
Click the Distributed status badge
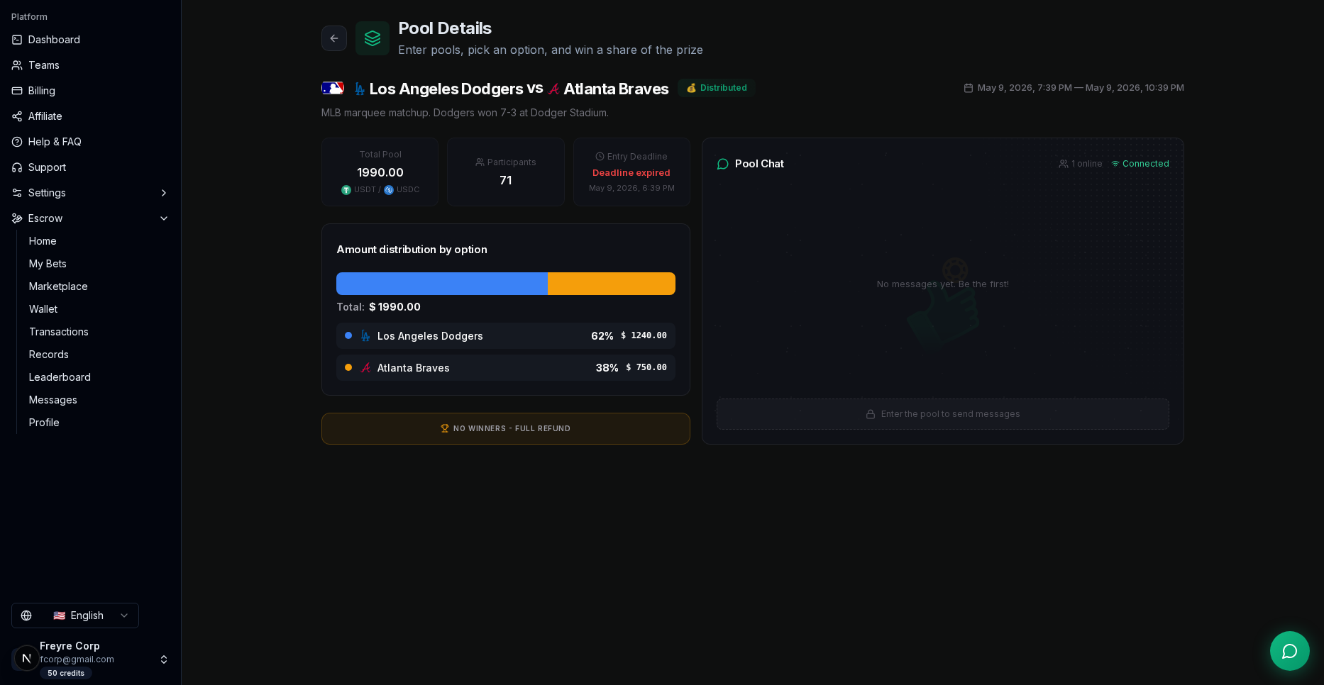click(717, 88)
